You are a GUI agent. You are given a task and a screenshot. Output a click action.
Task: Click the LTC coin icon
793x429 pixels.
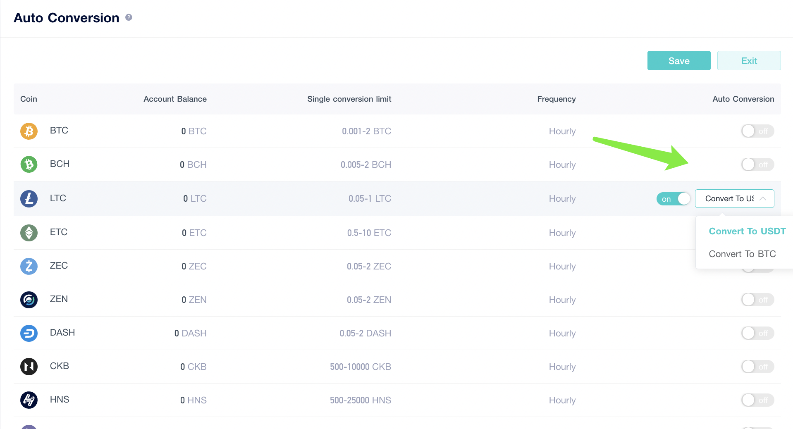(x=29, y=199)
